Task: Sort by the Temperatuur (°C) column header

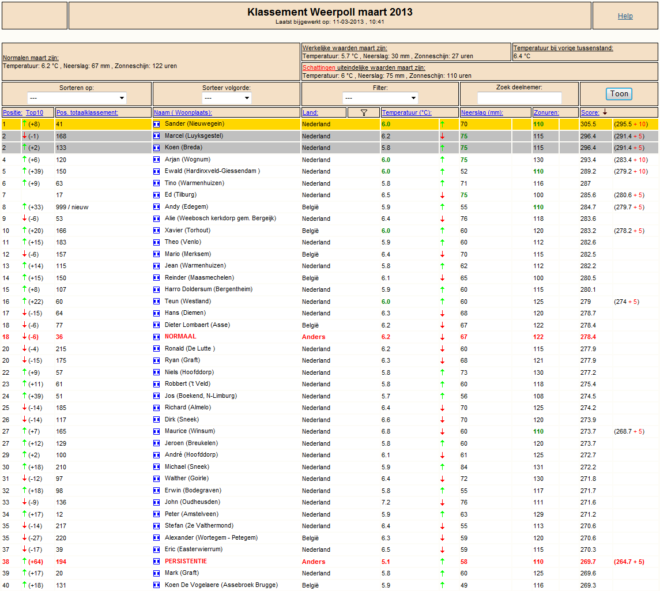Action: (x=406, y=112)
